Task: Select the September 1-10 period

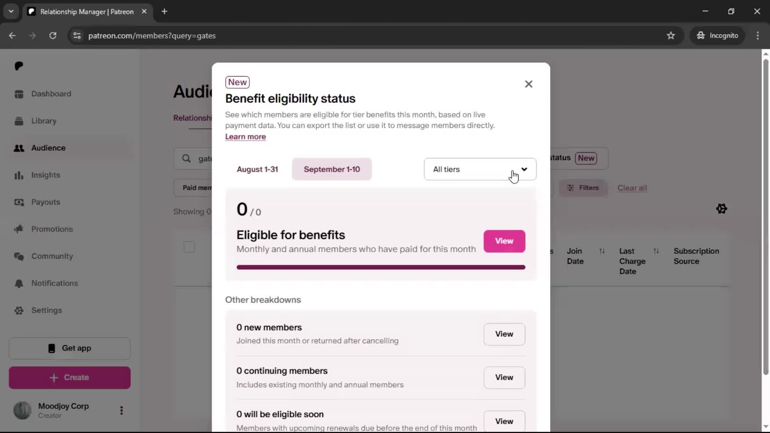Action: [332, 170]
